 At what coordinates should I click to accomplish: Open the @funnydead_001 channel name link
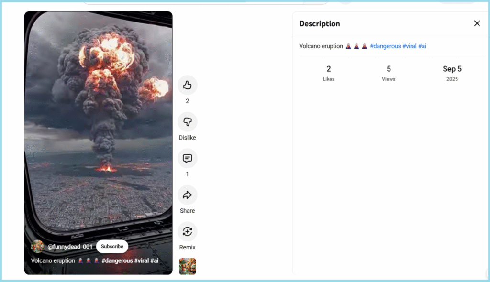[x=69, y=247]
